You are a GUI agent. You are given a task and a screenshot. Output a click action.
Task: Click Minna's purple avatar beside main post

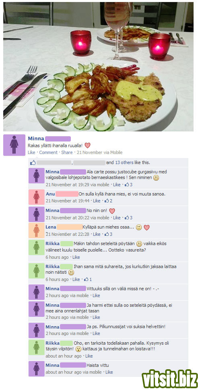14,145
